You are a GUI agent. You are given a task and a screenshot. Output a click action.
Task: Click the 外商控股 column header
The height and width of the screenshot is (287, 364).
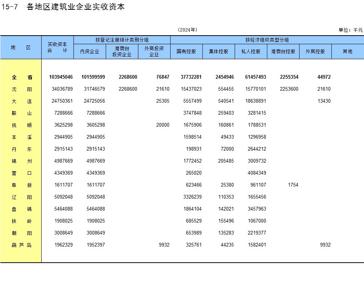315,52
